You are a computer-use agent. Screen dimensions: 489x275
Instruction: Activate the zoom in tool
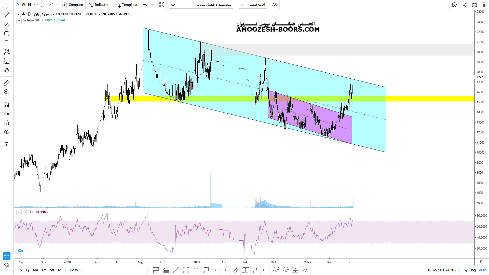[7, 92]
